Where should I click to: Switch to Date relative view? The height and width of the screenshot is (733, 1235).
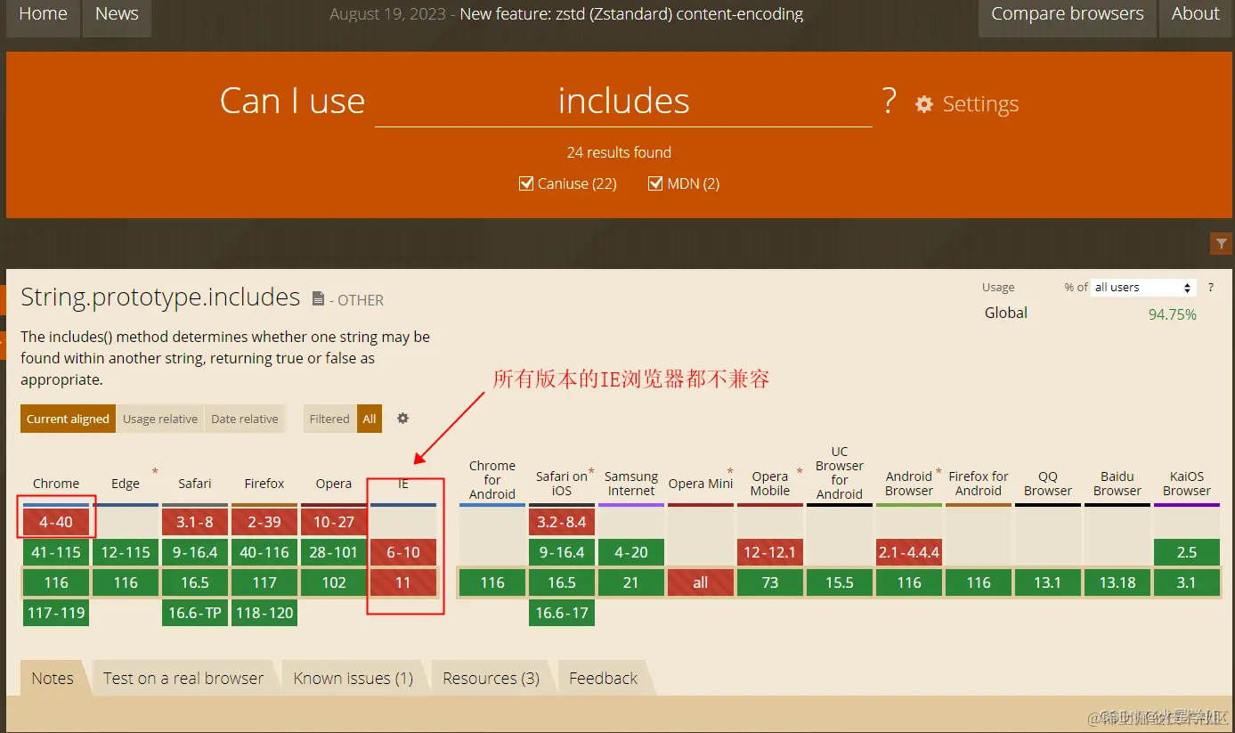[245, 419]
